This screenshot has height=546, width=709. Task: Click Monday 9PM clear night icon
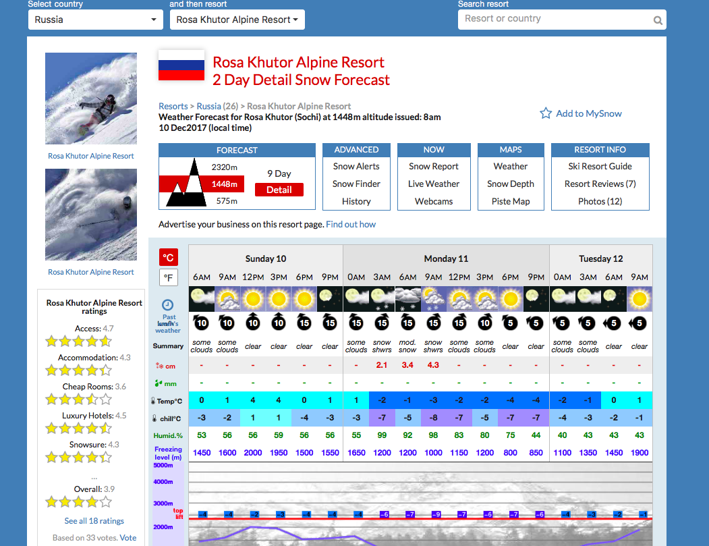[x=536, y=298]
